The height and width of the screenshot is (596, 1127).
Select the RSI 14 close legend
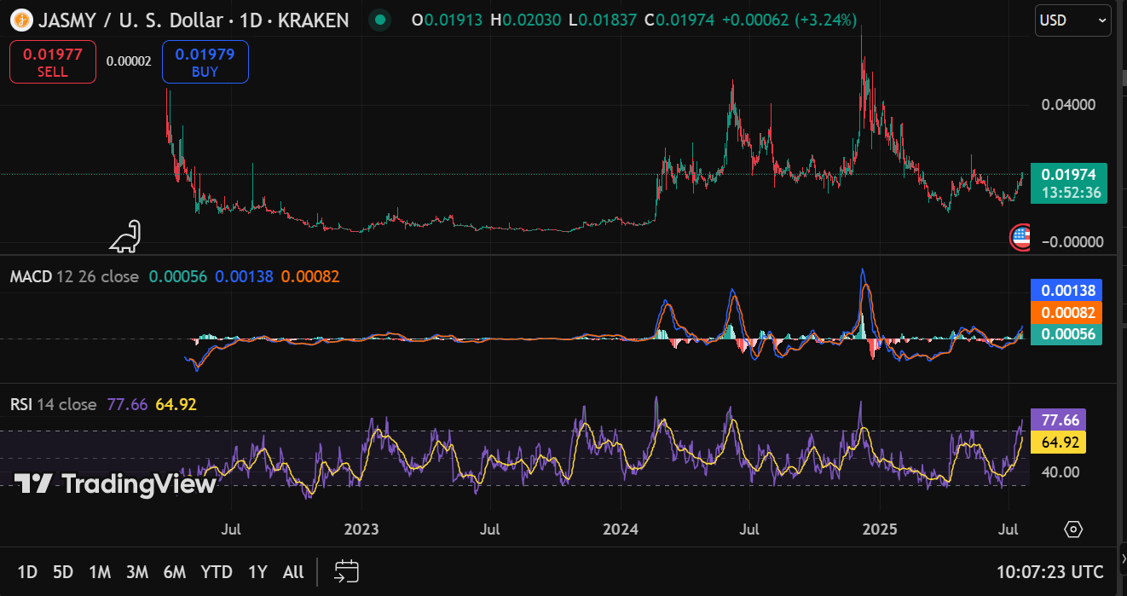coord(53,404)
